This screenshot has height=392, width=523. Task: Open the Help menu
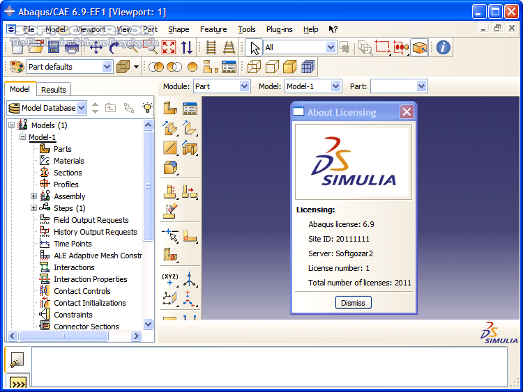click(310, 29)
